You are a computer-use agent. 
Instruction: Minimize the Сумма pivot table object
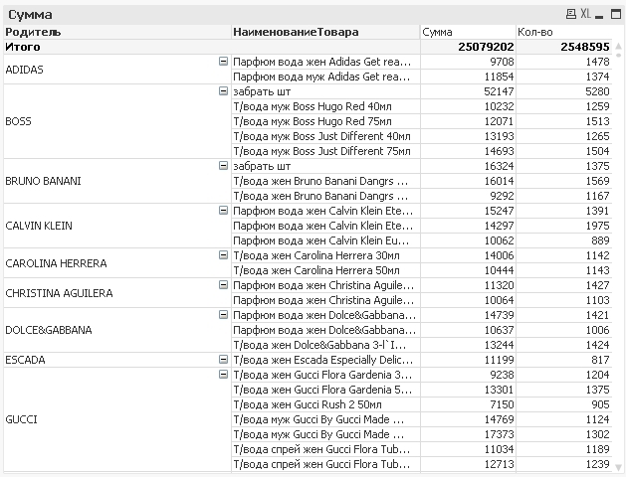[x=600, y=15]
